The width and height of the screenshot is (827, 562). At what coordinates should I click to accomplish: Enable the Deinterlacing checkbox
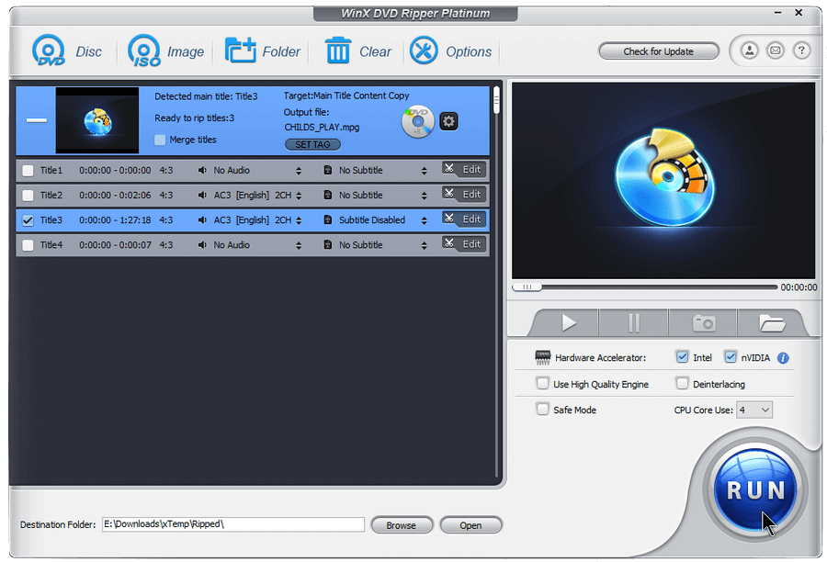[x=682, y=383]
